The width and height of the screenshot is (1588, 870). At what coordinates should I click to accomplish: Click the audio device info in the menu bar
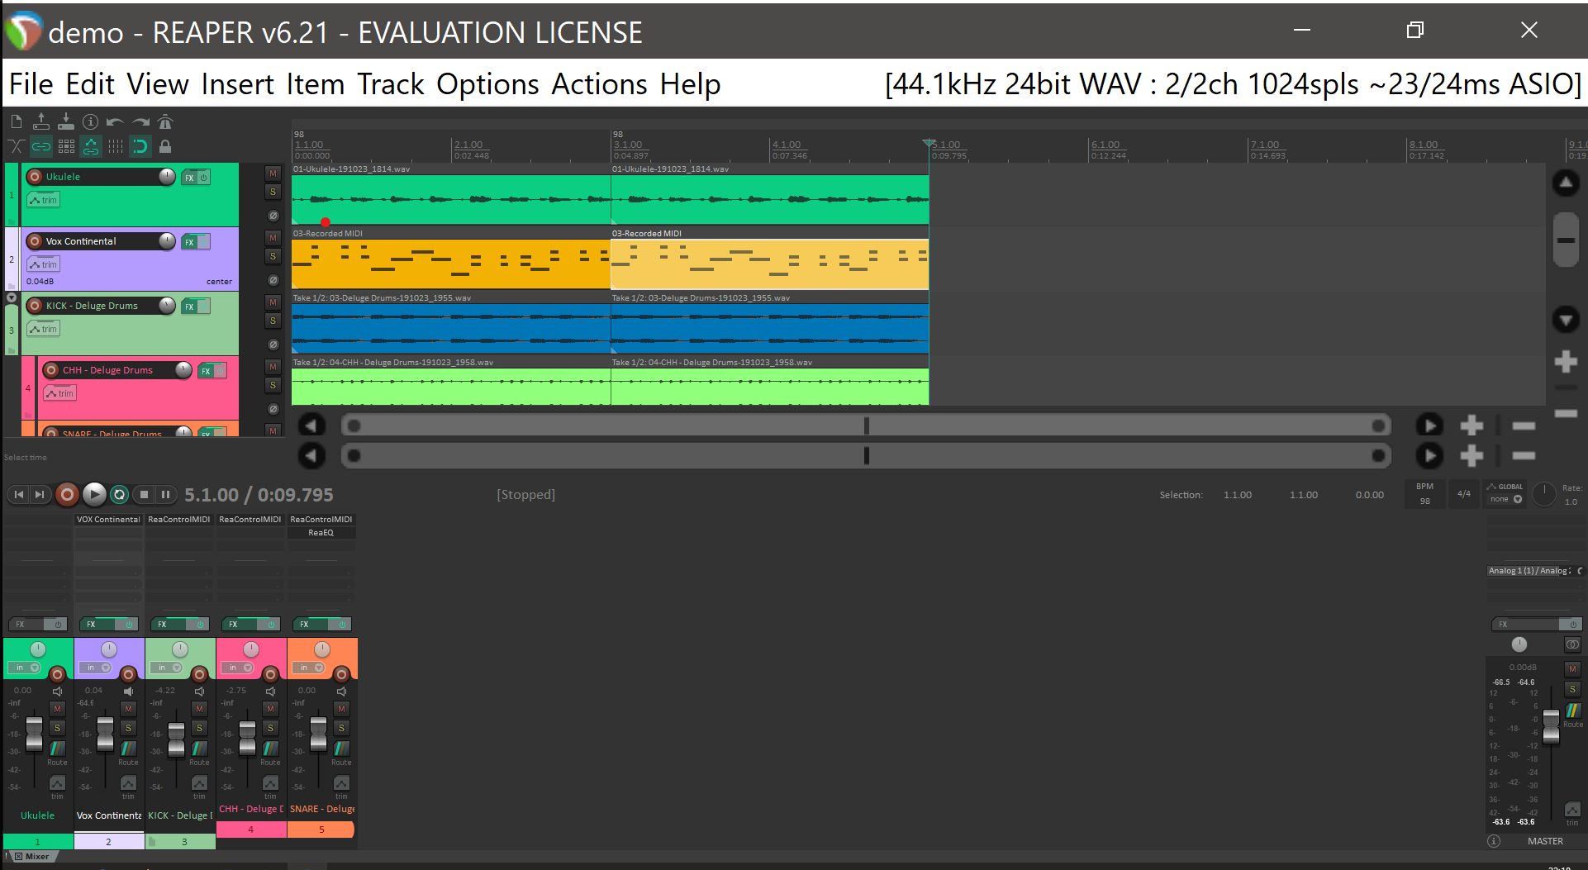pyautogui.click(x=1233, y=84)
